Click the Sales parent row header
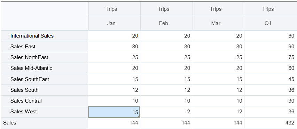 (x=45, y=123)
